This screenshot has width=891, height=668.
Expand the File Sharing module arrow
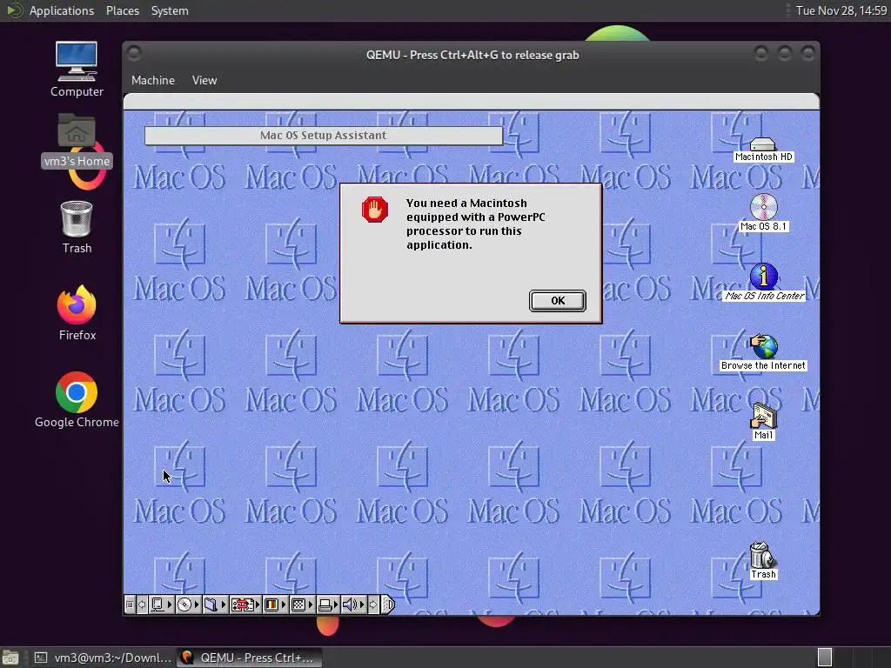coord(224,605)
